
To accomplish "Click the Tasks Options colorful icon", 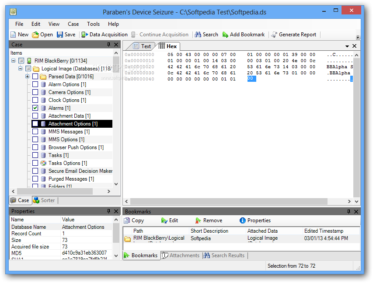I will (43, 163).
